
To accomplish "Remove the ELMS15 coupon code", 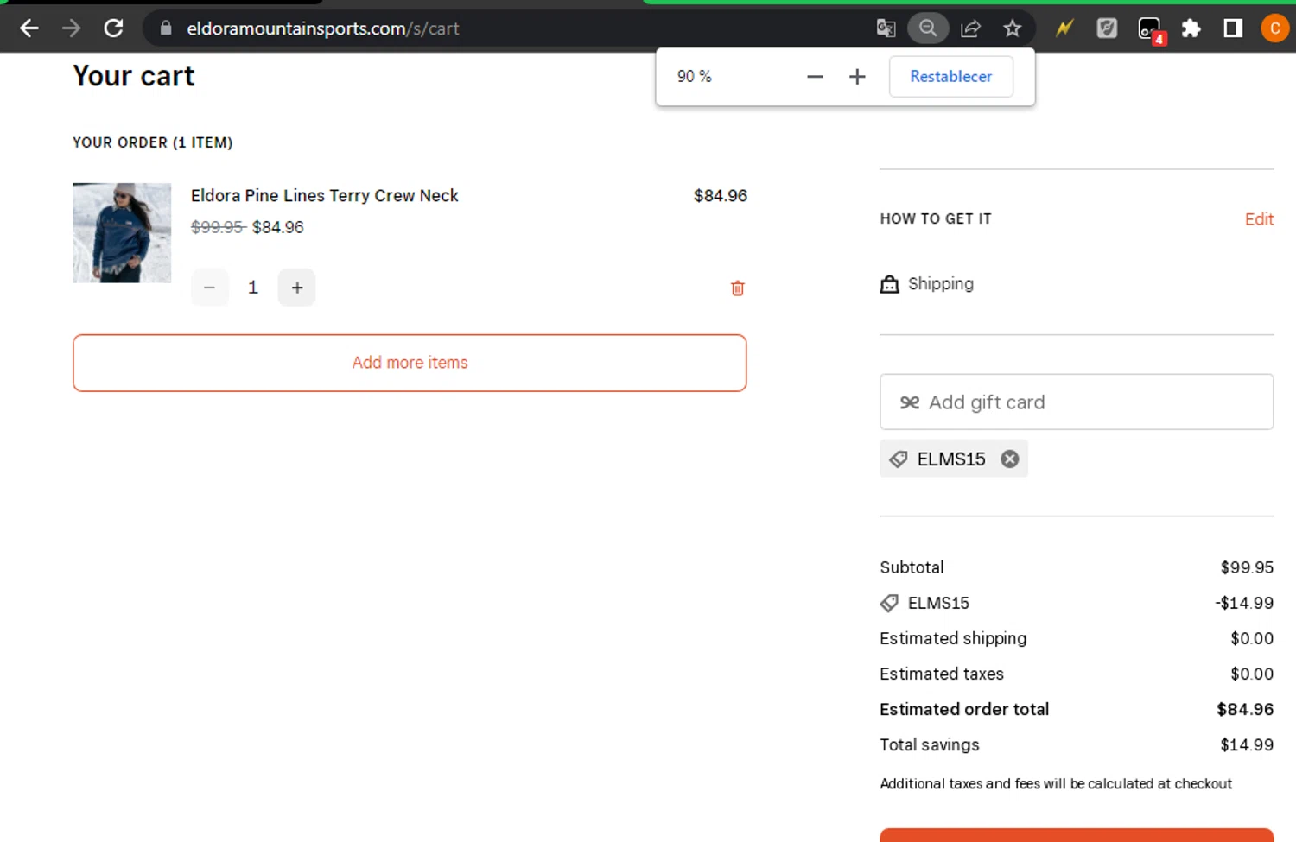I will (x=1010, y=459).
